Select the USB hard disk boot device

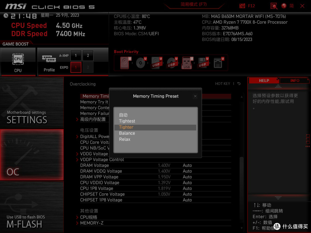(156, 63)
